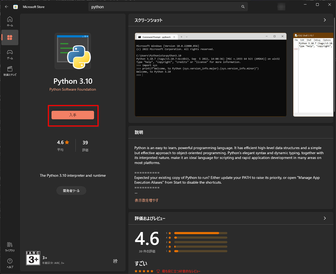Screen dimensions: 336x274
Task: Open the Home (ホーム) sidebar section
Action: point(10,21)
